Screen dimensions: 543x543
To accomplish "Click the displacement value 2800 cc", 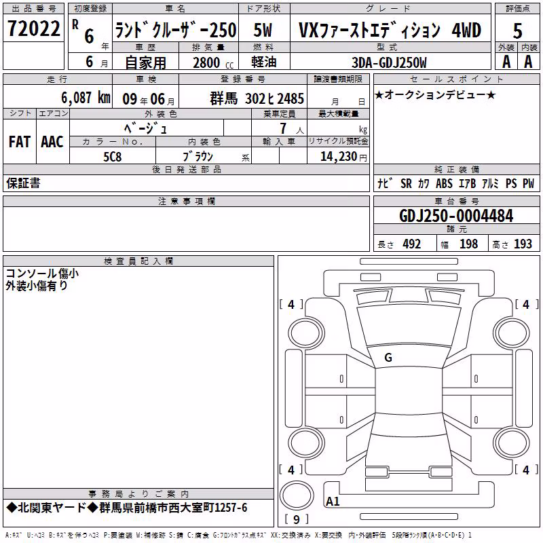I will tap(213, 62).
